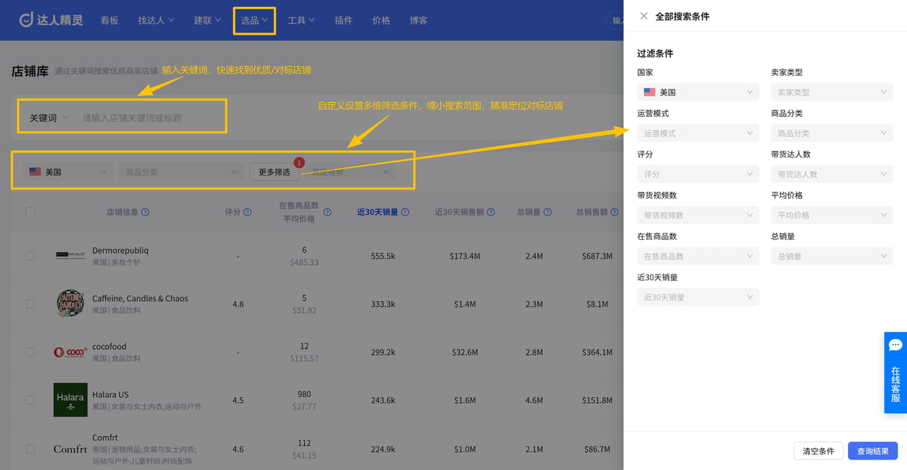Check the checkbox beside Halara US

(x=30, y=400)
